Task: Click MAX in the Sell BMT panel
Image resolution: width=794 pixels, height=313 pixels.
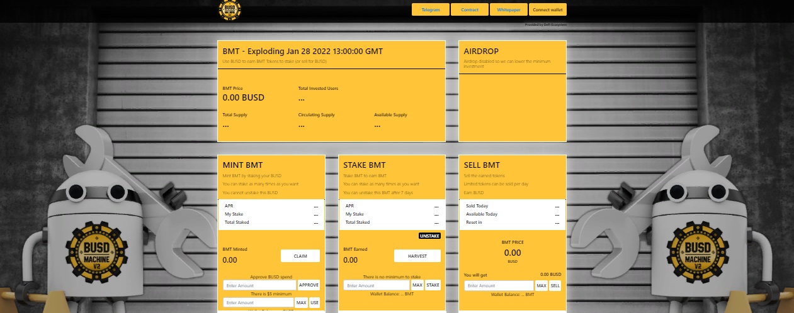Action: coord(541,285)
